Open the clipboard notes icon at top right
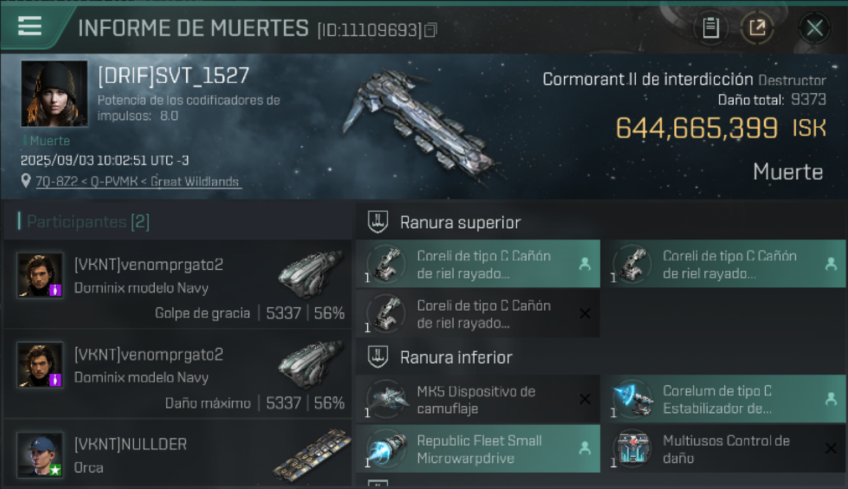 pyautogui.click(x=710, y=28)
